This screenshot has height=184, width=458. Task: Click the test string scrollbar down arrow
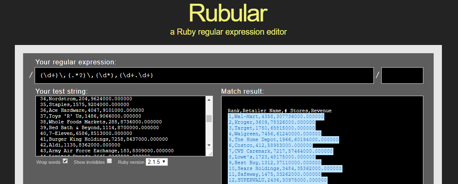click(209, 145)
